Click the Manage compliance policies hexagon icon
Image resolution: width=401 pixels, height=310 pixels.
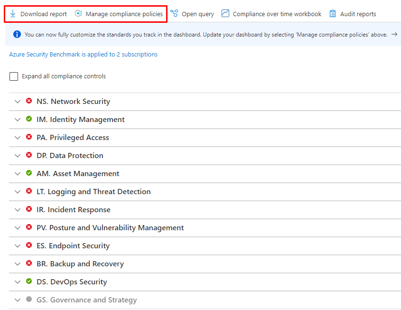[78, 14]
